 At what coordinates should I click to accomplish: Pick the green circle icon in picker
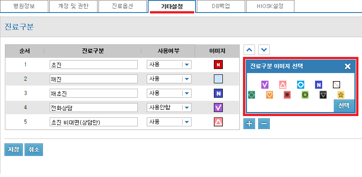[x=305, y=95]
